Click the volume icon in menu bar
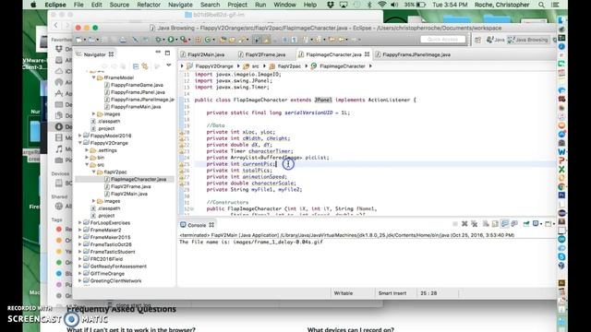The image size is (591, 332). [x=394, y=5]
